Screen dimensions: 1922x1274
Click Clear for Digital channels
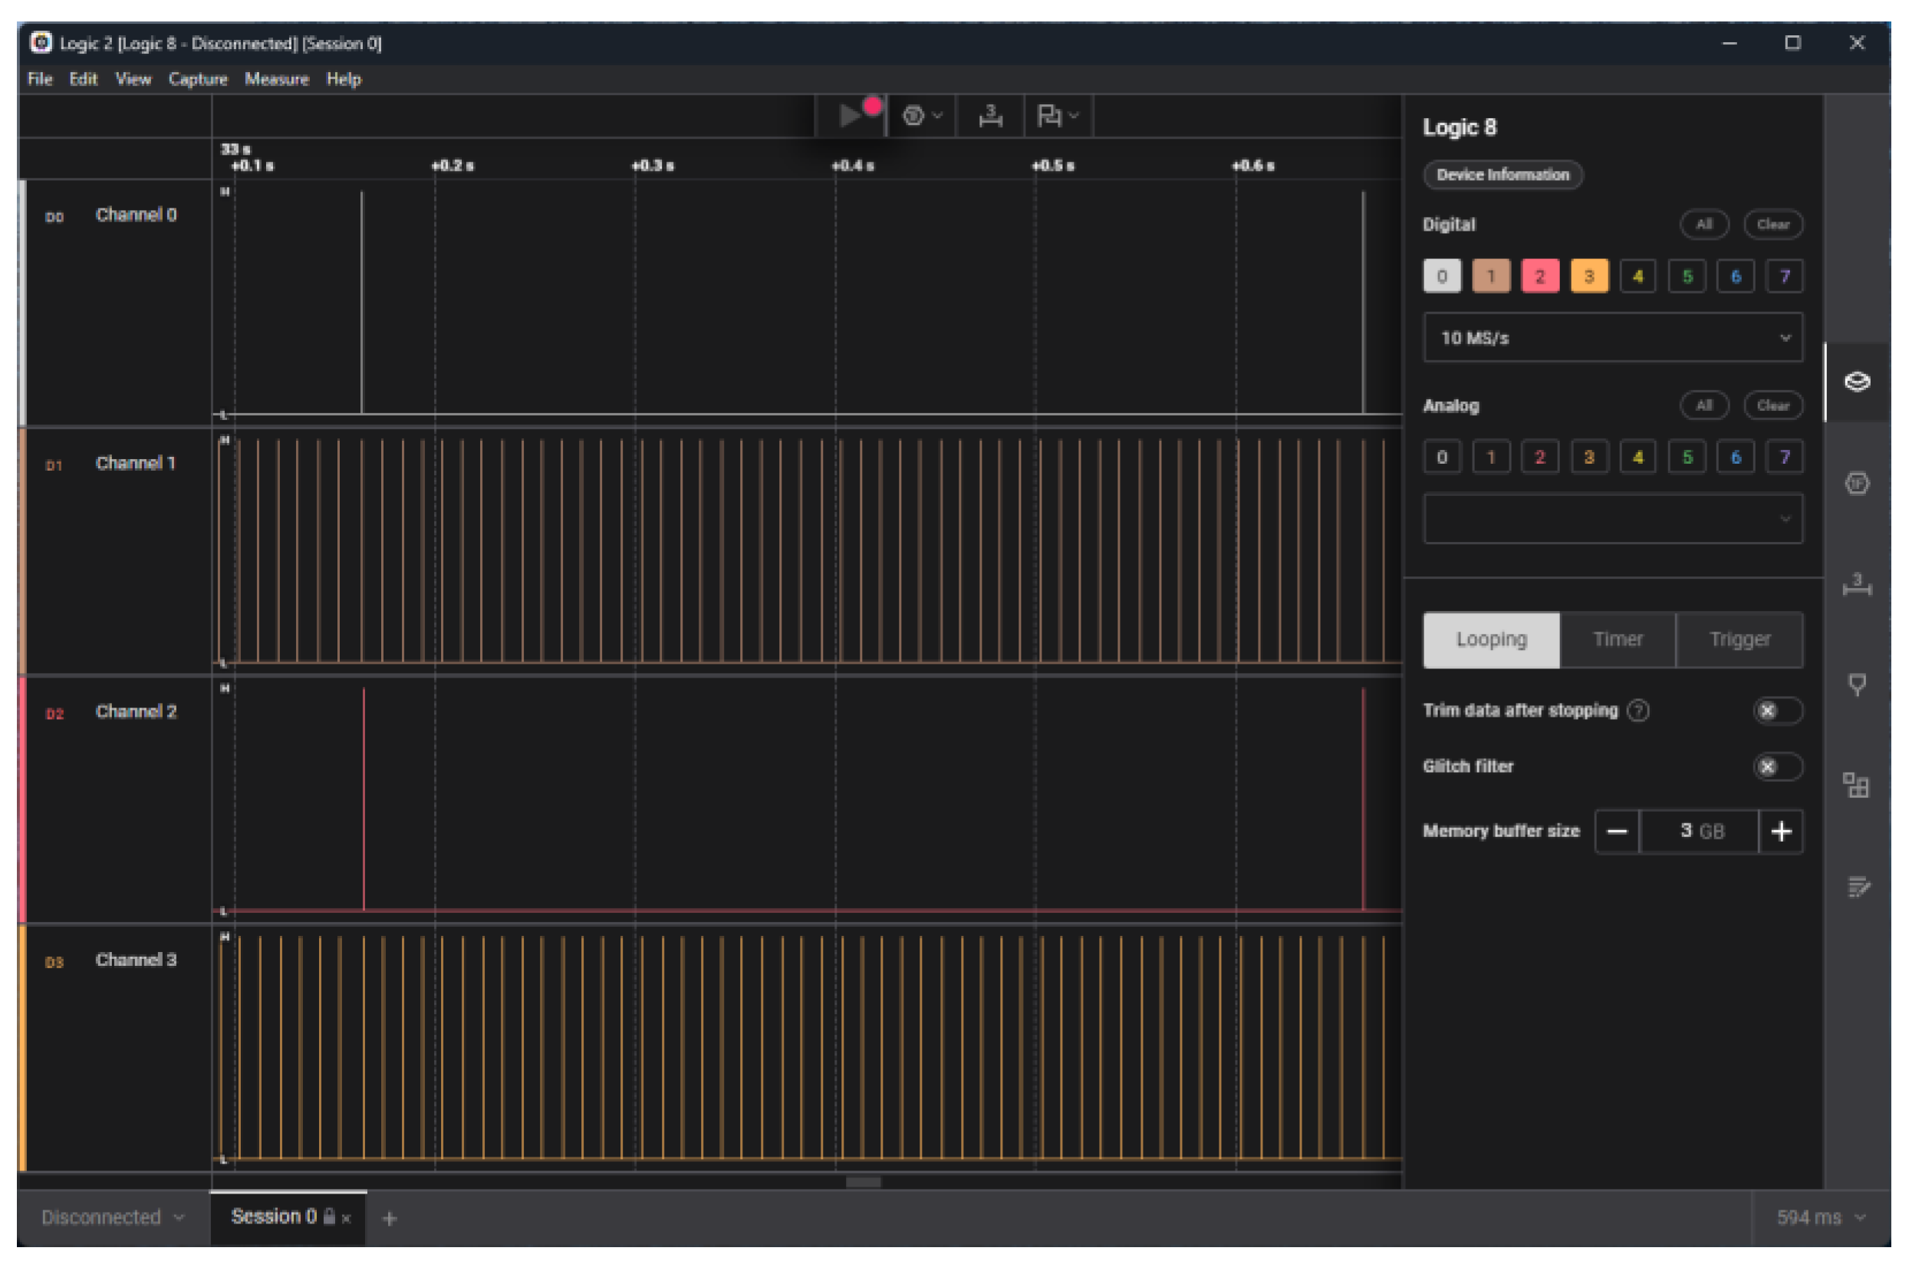pyautogui.click(x=1772, y=225)
